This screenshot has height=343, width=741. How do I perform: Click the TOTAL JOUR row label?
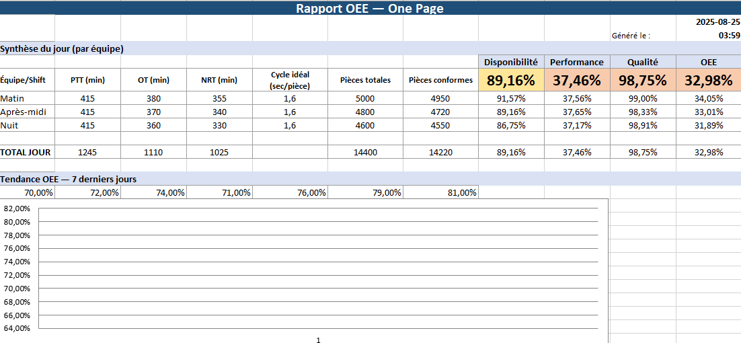tap(27, 153)
